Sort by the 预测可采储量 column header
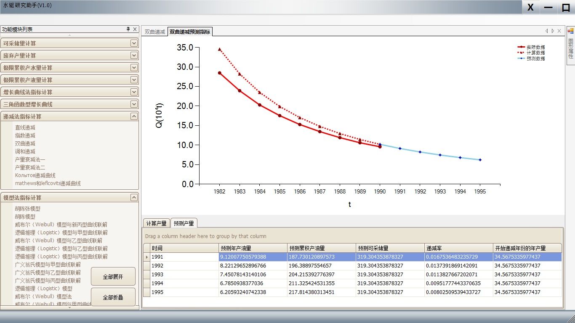Screen dimensions: 575x323 (390, 248)
